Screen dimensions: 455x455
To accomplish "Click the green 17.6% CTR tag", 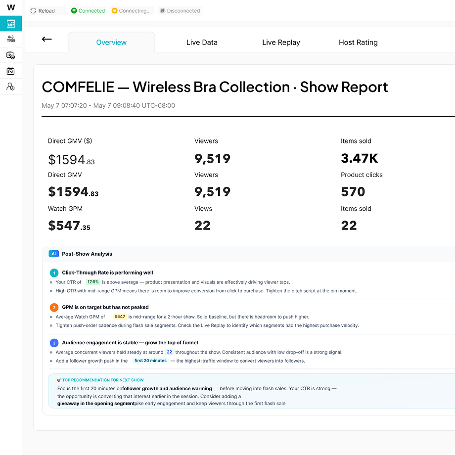I will click(93, 282).
